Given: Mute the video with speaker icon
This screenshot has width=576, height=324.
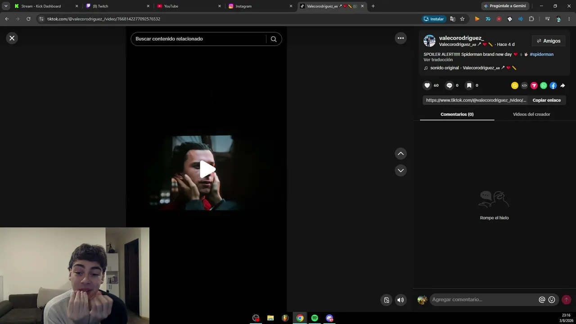Looking at the screenshot, I should click(400, 300).
